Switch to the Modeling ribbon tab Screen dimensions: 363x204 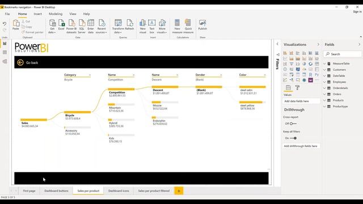coord(56,14)
